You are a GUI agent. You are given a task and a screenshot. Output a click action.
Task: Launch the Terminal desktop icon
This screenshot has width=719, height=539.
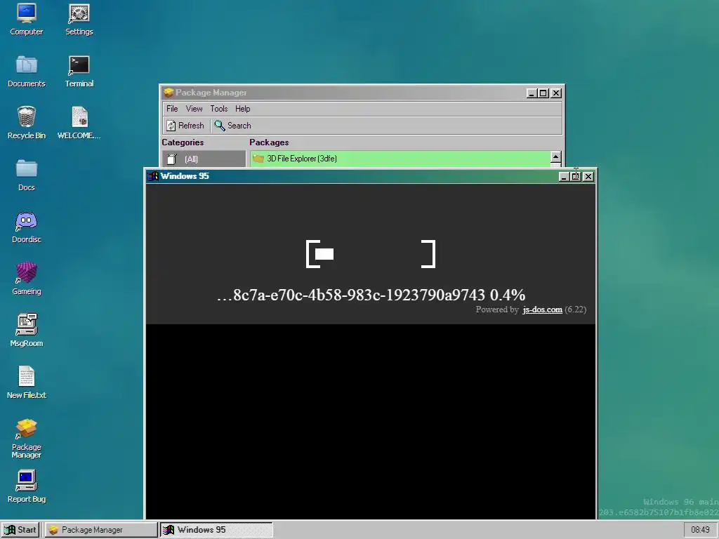click(79, 71)
